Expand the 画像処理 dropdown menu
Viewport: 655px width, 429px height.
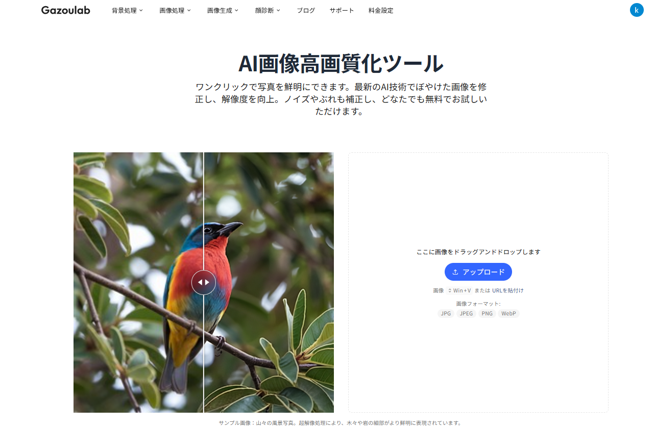[175, 10]
